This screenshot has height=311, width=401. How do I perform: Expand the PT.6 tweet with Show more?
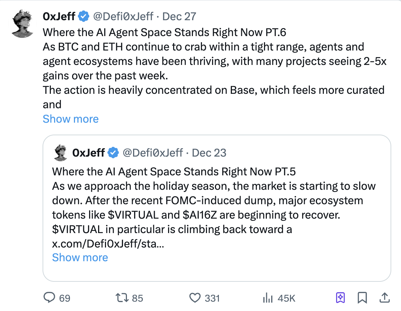point(71,119)
